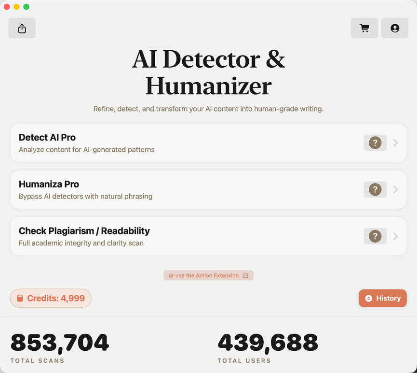Expand the Detect AI Pro chevron

click(x=395, y=143)
